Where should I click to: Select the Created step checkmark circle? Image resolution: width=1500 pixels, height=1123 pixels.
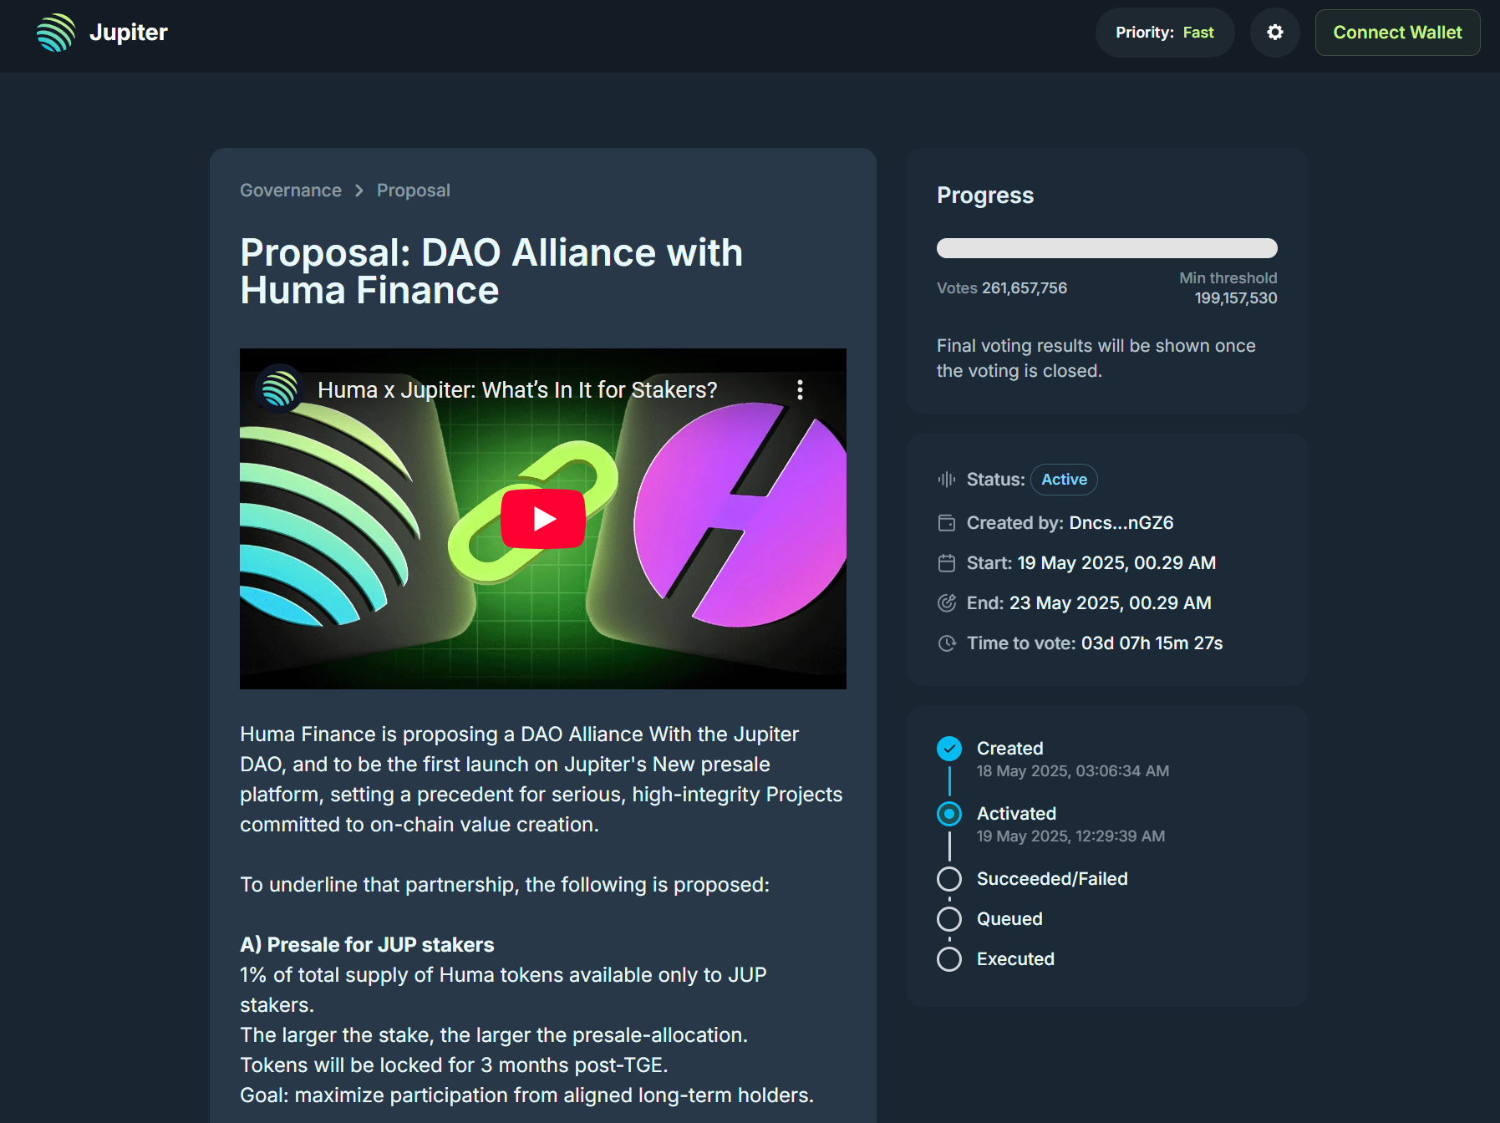(x=949, y=749)
